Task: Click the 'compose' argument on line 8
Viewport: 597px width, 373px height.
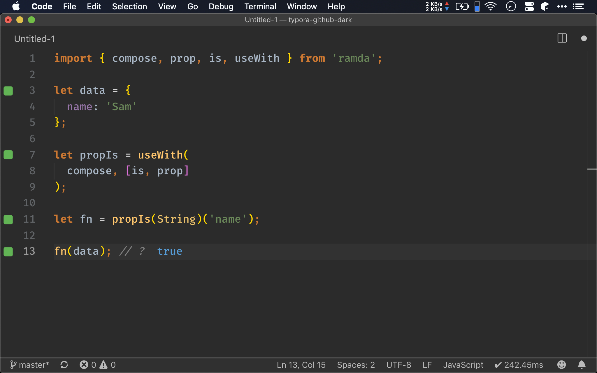Action: click(89, 171)
